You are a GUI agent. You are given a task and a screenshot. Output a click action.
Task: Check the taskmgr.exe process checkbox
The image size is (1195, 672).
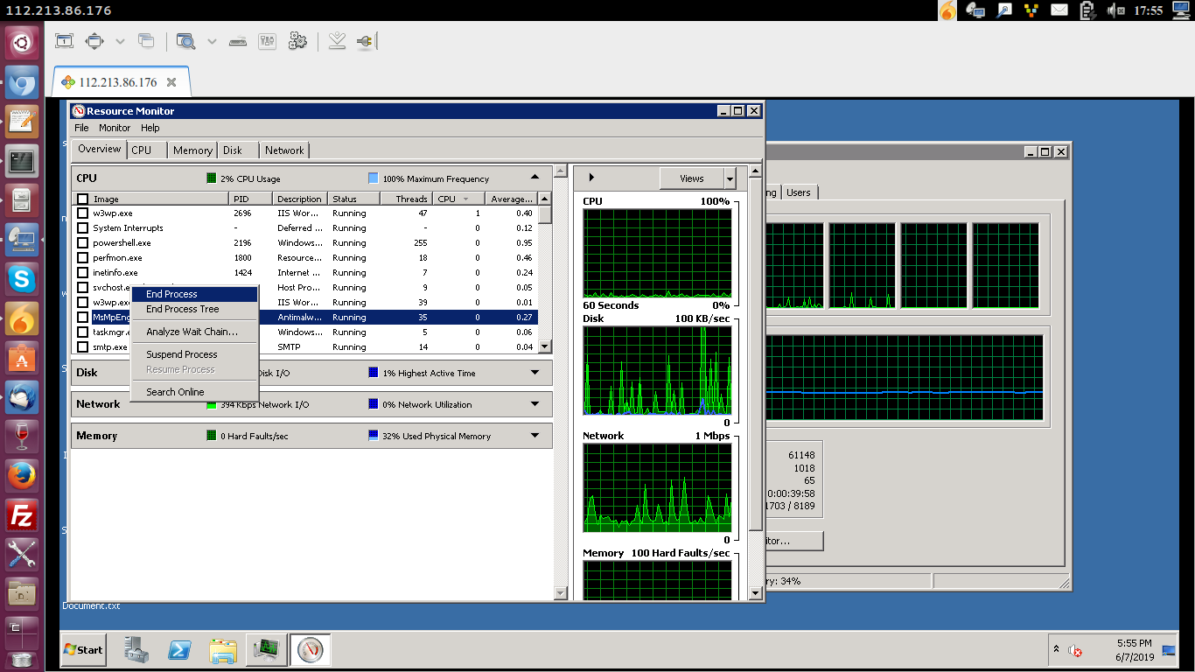point(82,332)
